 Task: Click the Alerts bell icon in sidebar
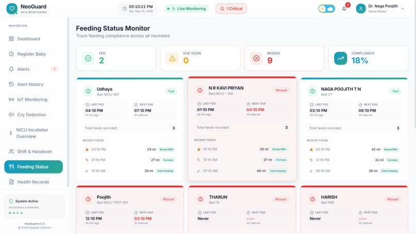coord(11,69)
